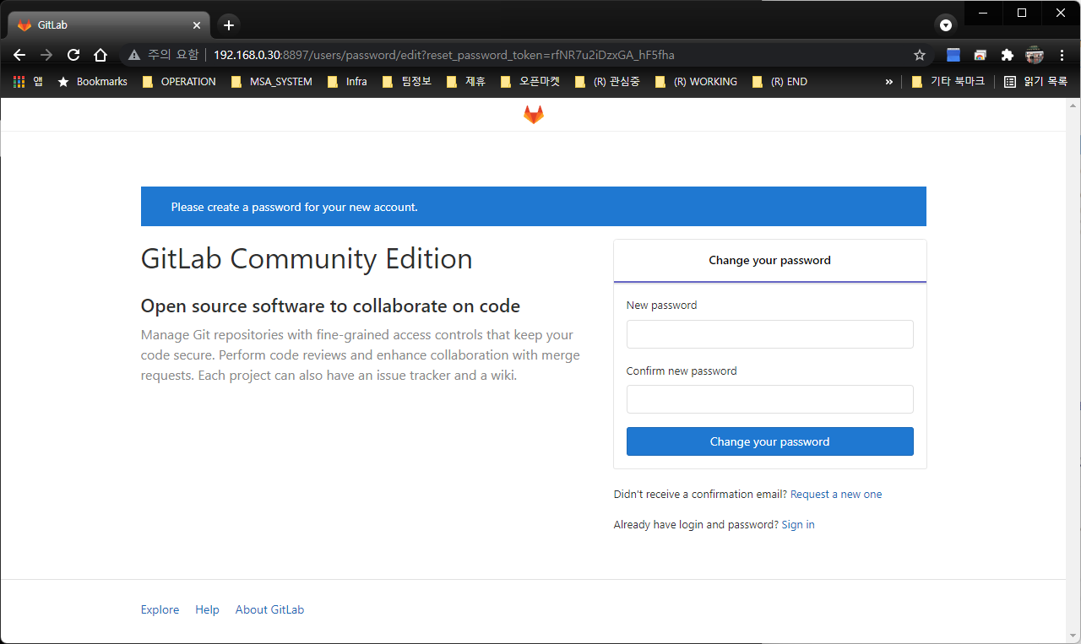Viewport: 1081px width, 644px height.
Task: Click the GitLab fox logo in header
Action: point(533,115)
